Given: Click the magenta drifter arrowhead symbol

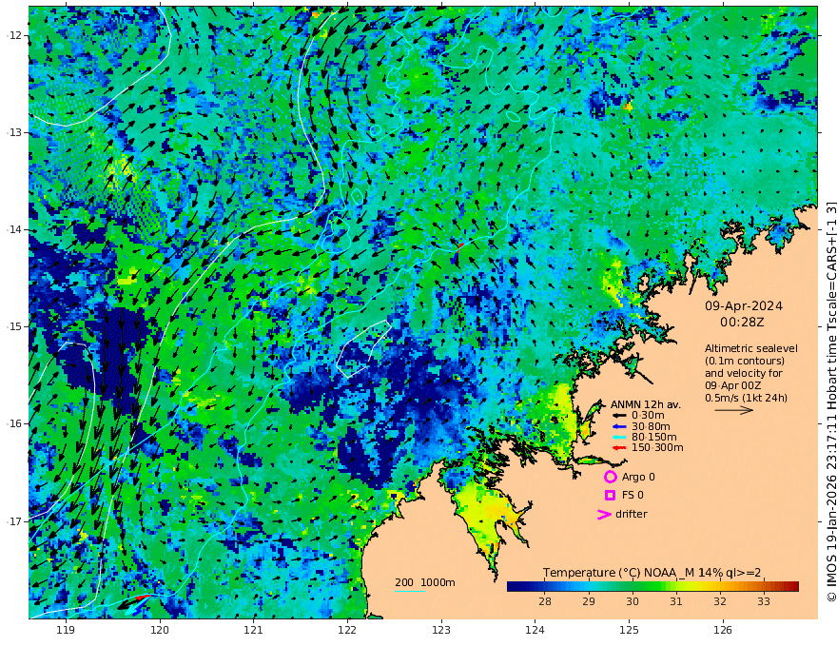Looking at the screenshot, I should point(604,514).
